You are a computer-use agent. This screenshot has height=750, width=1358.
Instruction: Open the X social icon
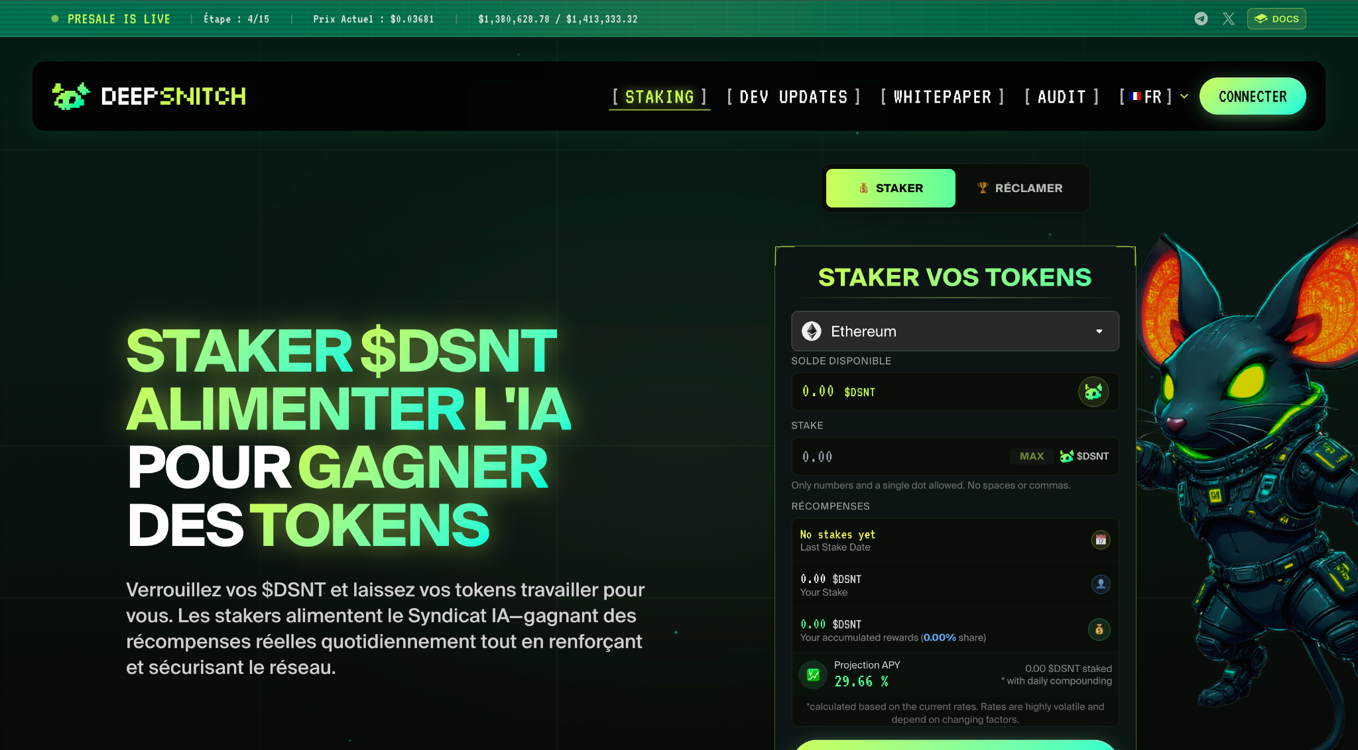(1229, 19)
